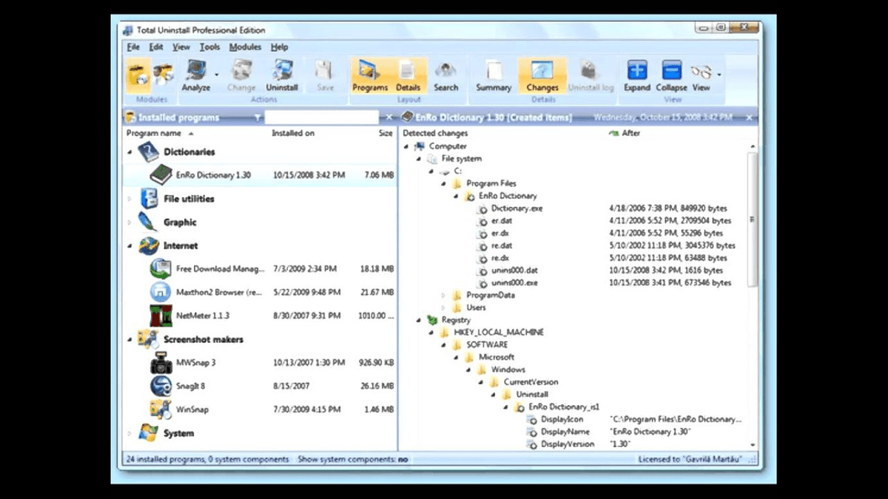Select the DisplayVersion registry value

[568, 444]
